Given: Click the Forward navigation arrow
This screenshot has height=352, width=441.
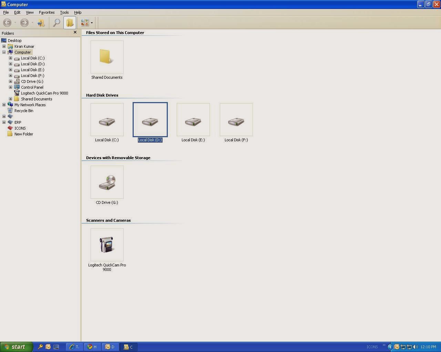Looking at the screenshot, I should 24,23.
